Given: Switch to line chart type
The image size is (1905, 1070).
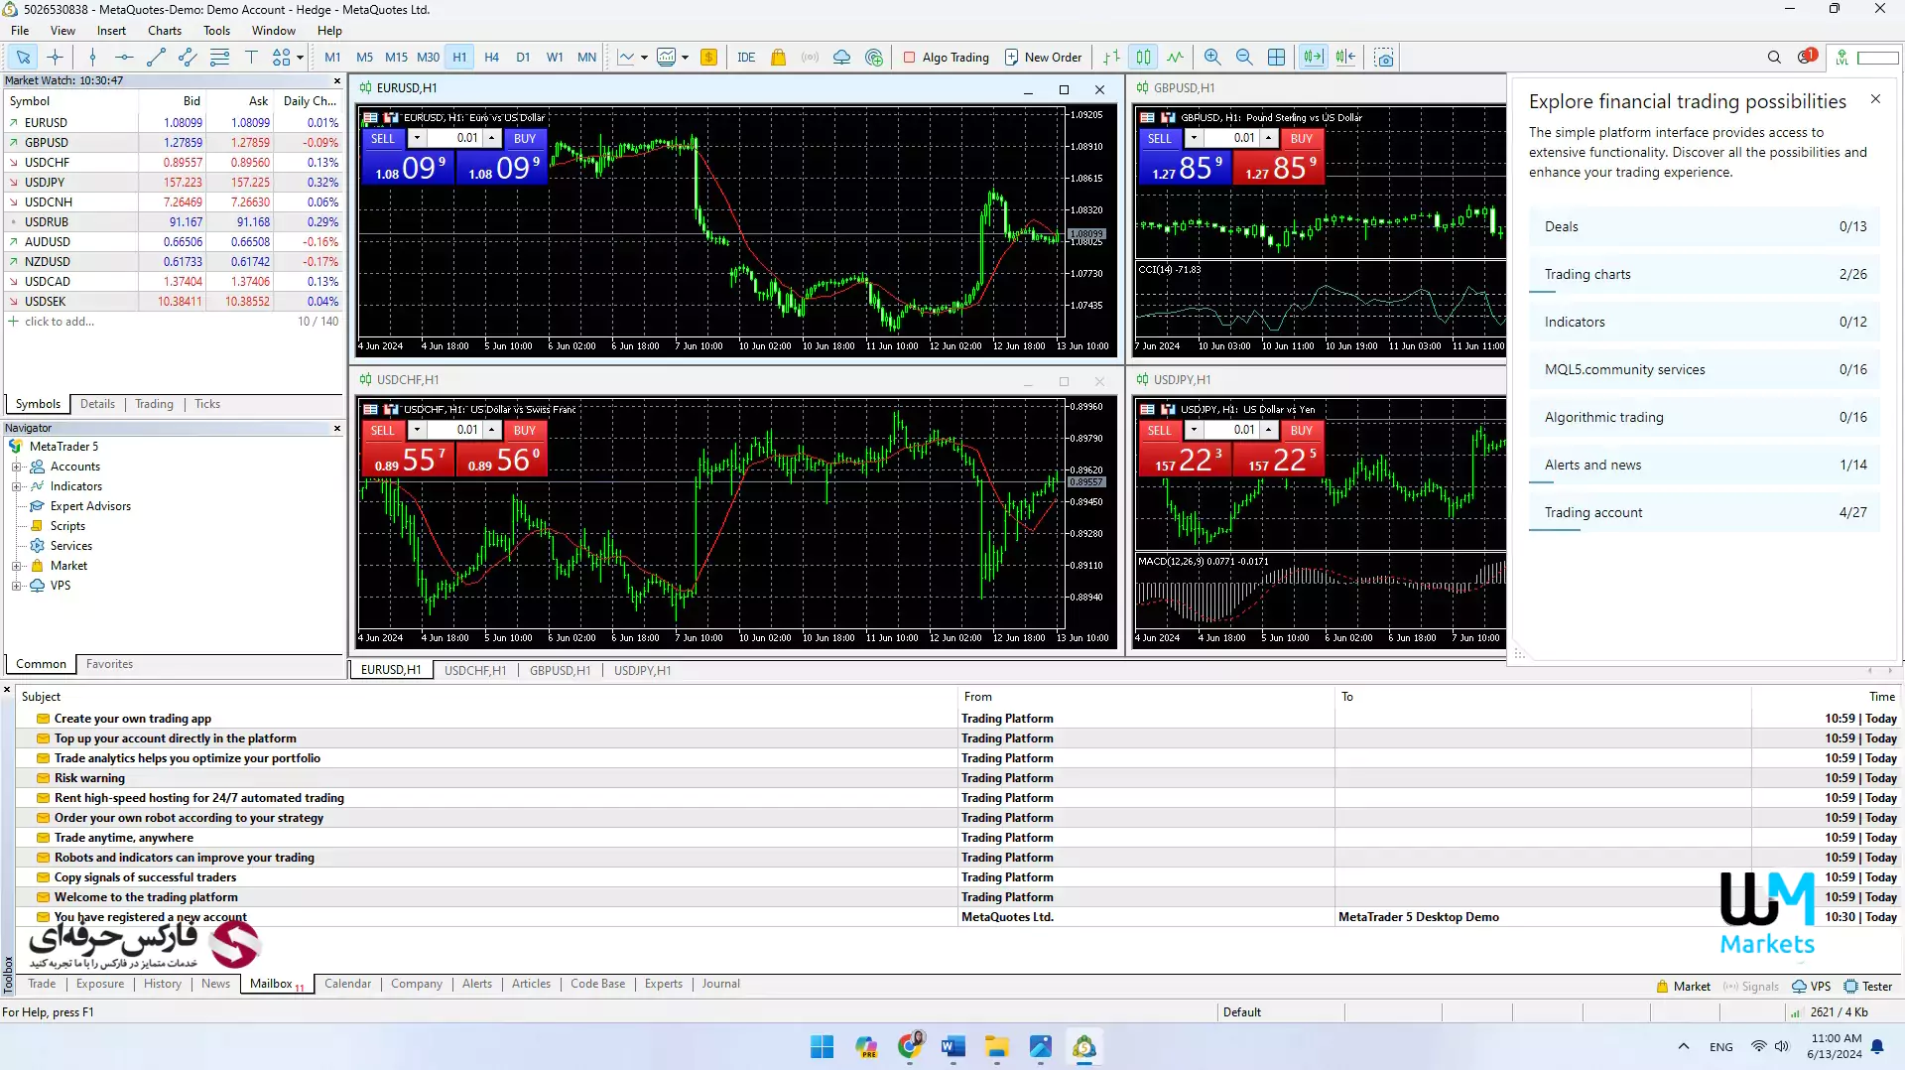Looking at the screenshot, I should [1175, 58].
